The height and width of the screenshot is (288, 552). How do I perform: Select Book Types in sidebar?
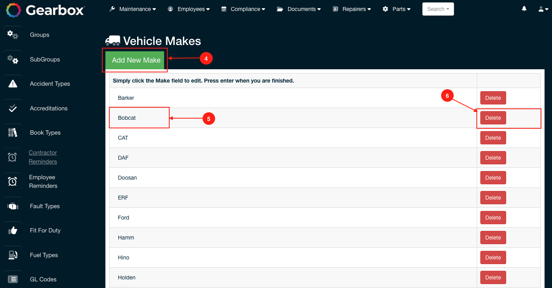click(x=45, y=133)
